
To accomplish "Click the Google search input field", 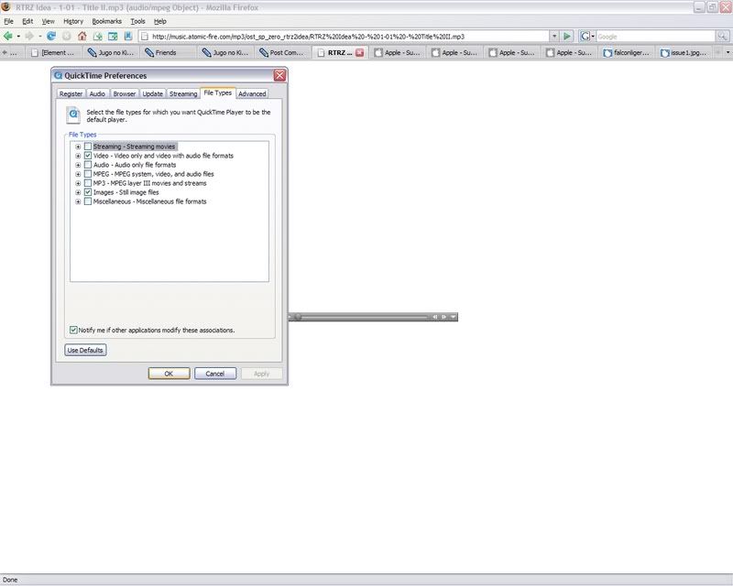I will pos(655,36).
